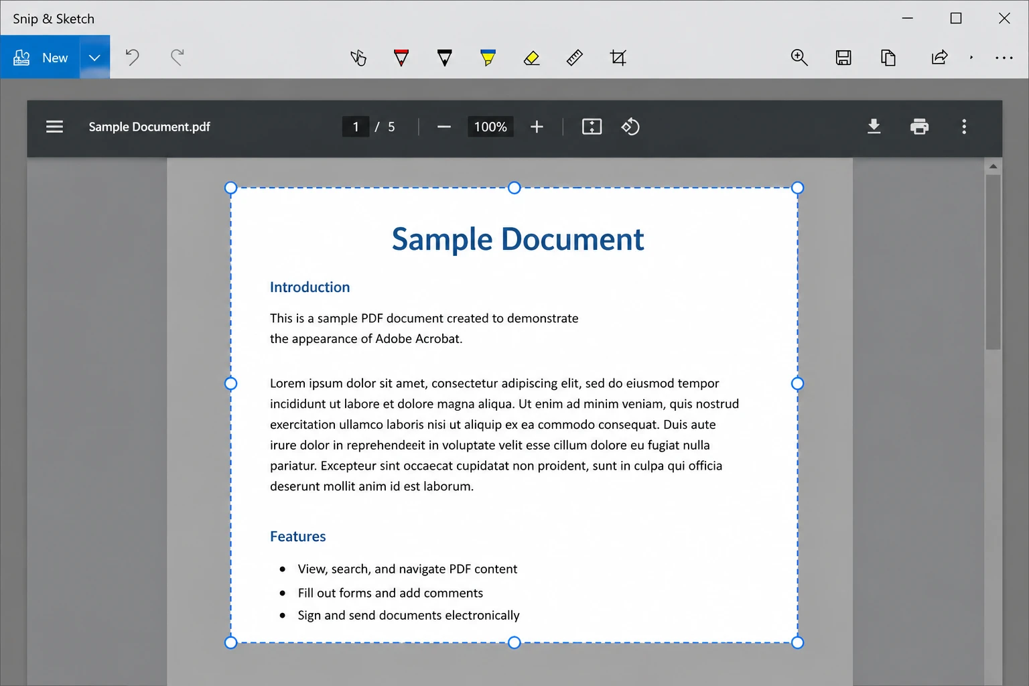Viewport: 1029px width, 686px height.
Task: Click the line 'Fill out forms and add comments'
Action: pyautogui.click(x=391, y=593)
